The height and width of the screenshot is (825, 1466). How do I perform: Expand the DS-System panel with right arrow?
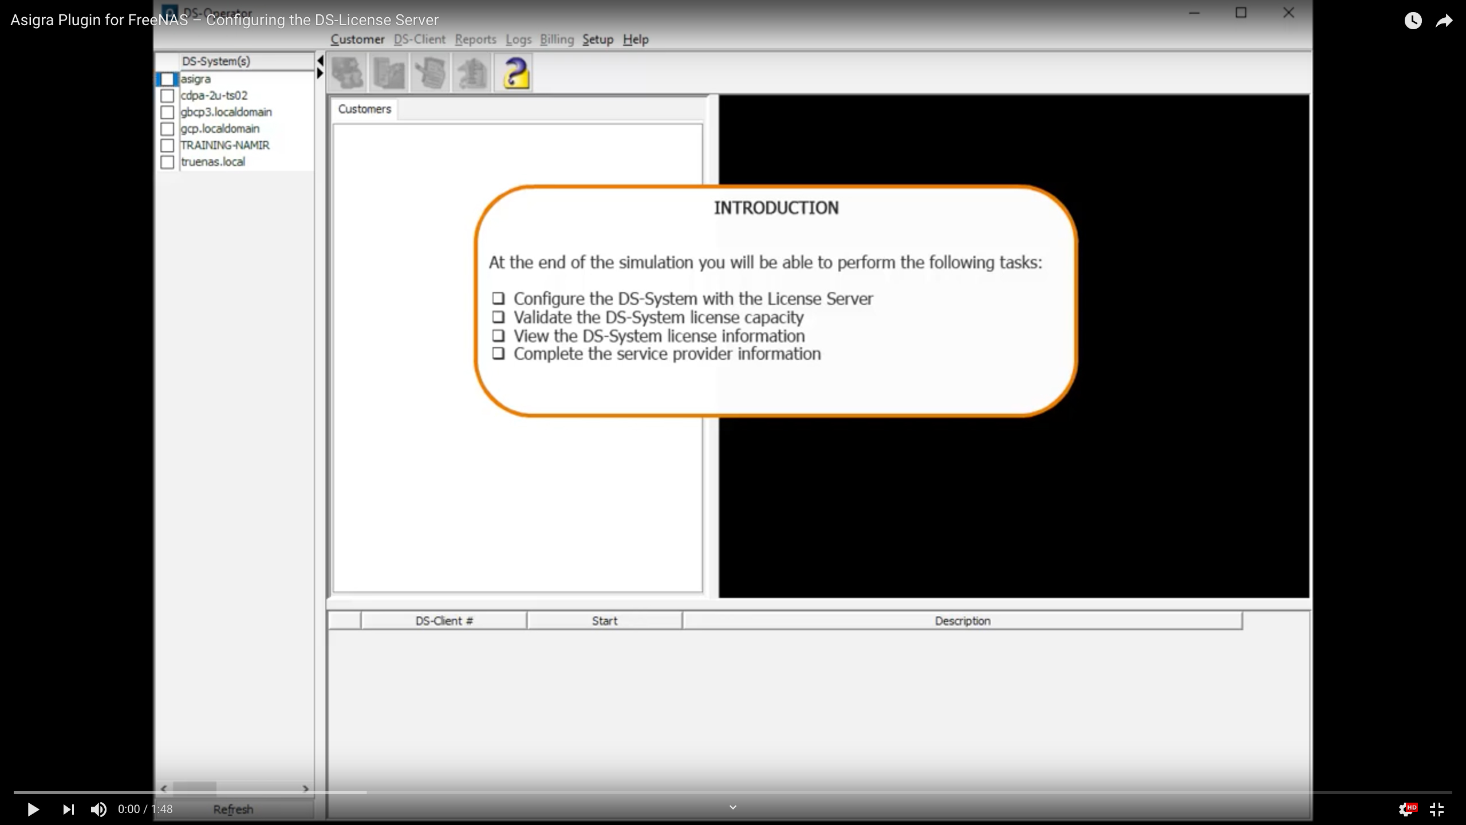[321, 73]
